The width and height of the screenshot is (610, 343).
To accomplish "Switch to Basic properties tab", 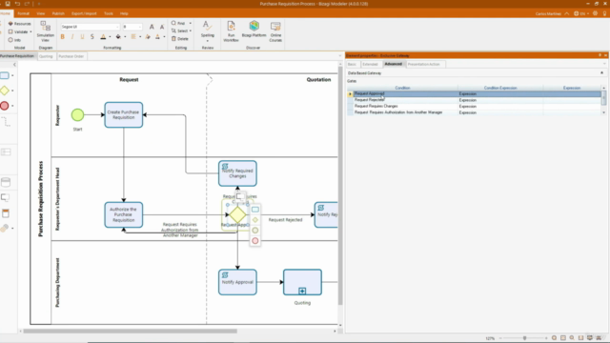I will [x=352, y=64].
